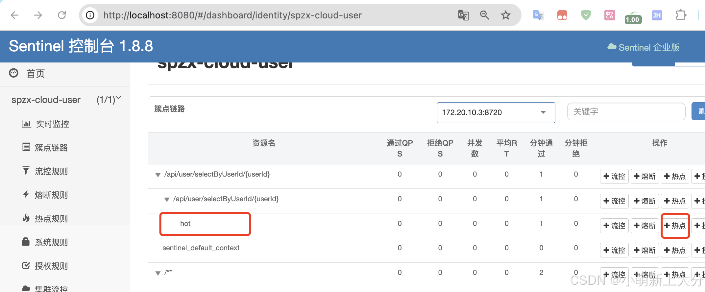The image size is (705, 292).
Task: Click the 簇点链路 panel heading
Action: click(x=170, y=109)
